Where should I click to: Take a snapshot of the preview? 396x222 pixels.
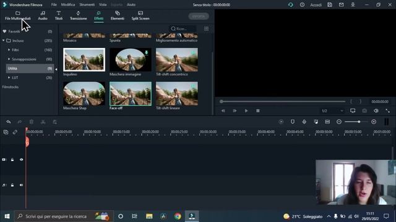[x=364, y=110]
